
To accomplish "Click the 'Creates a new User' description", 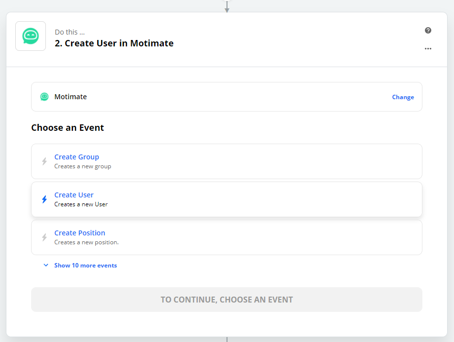I will [x=81, y=204].
